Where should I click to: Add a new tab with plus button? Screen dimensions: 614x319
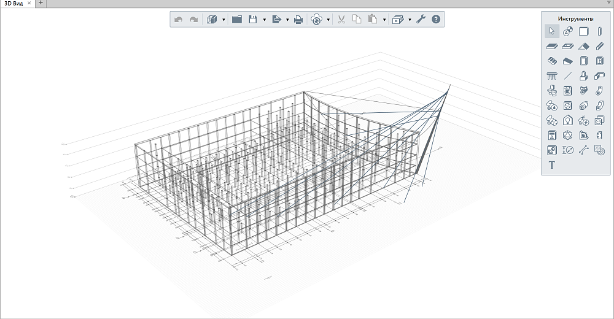coord(41,3)
